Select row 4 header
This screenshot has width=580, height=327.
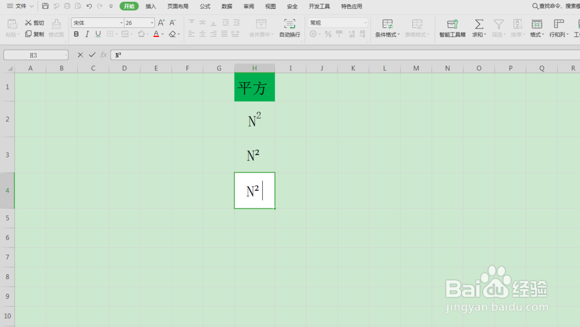(8, 190)
